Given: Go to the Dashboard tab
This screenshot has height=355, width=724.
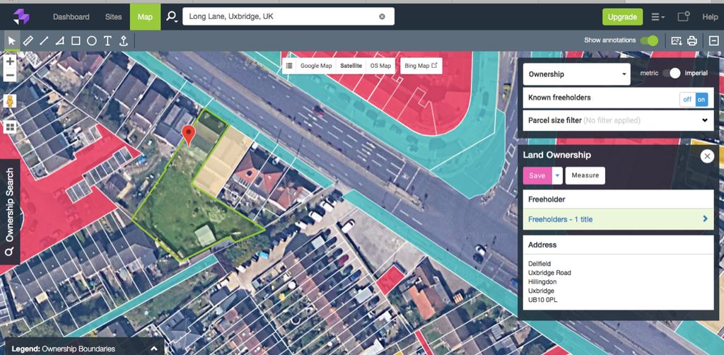Looking at the screenshot, I should coord(71,16).
